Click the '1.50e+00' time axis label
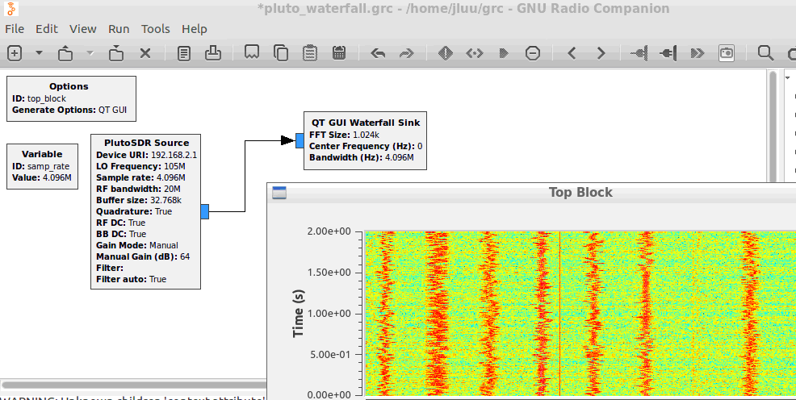The width and height of the screenshot is (796, 400). click(x=329, y=273)
